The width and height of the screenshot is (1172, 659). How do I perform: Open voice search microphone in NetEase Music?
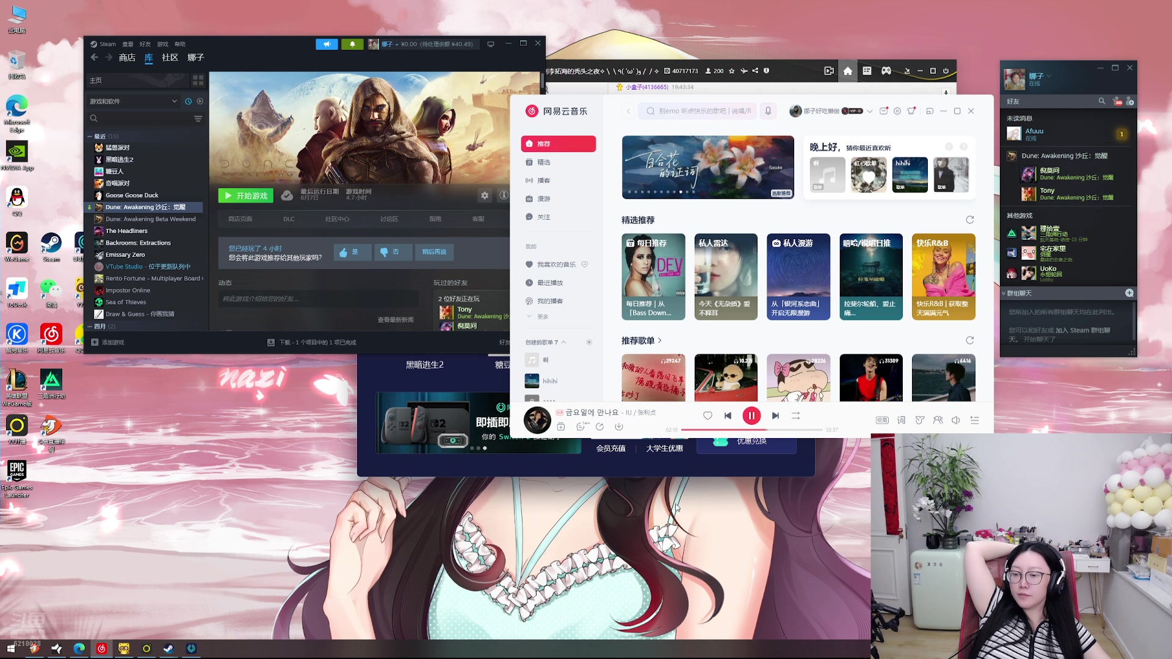[768, 111]
